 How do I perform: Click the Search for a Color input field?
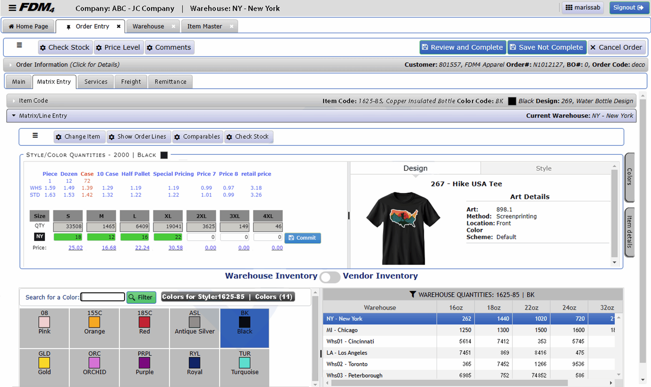coord(102,297)
